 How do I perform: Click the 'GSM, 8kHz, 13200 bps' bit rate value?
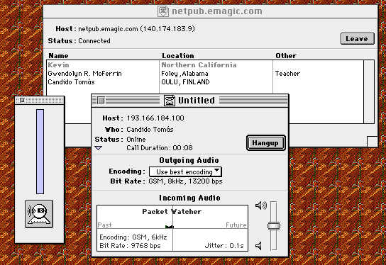[x=185, y=181]
